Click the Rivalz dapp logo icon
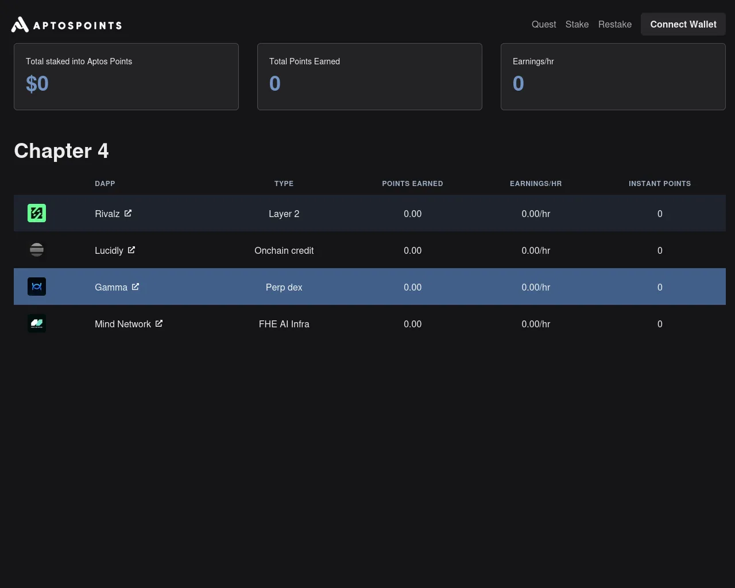 click(37, 213)
